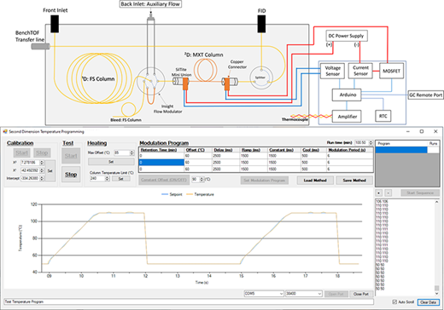Image resolution: width=444 pixels, height=310 pixels.
Task: Click the Retention Time column header
Action: click(x=161, y=150)
